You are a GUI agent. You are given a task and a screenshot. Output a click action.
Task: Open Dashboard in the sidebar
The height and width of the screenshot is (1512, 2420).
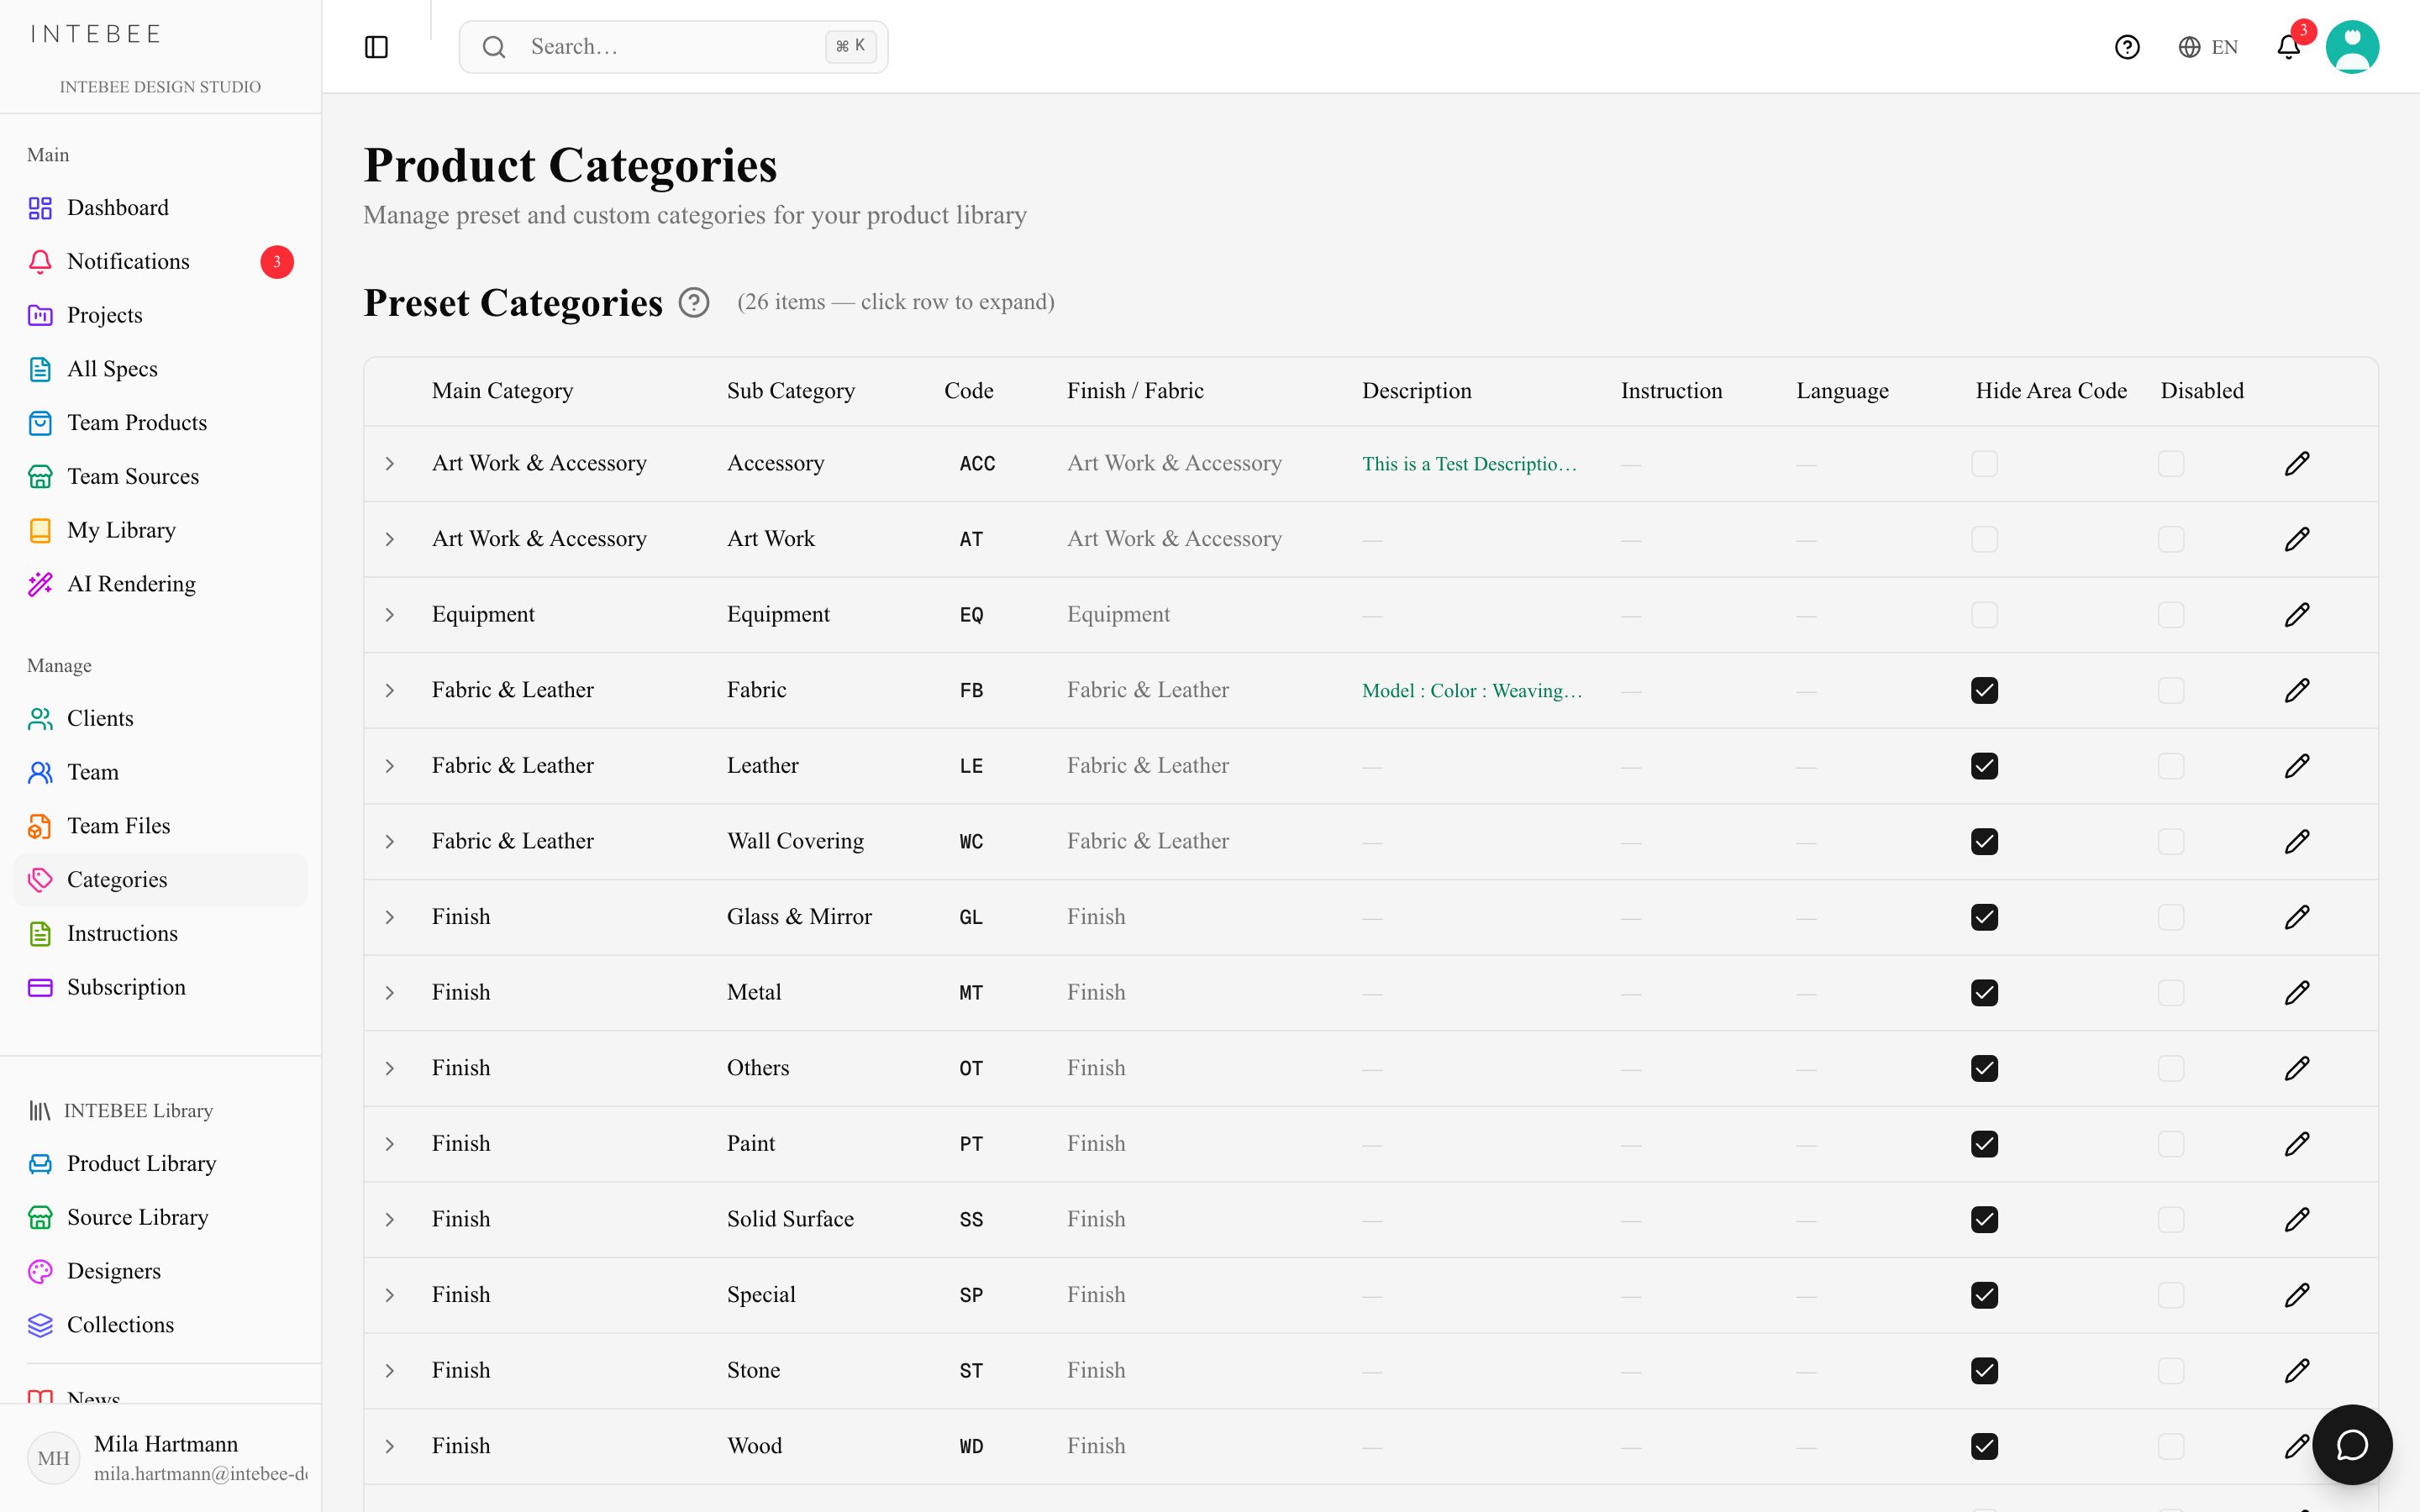point(160,208)
